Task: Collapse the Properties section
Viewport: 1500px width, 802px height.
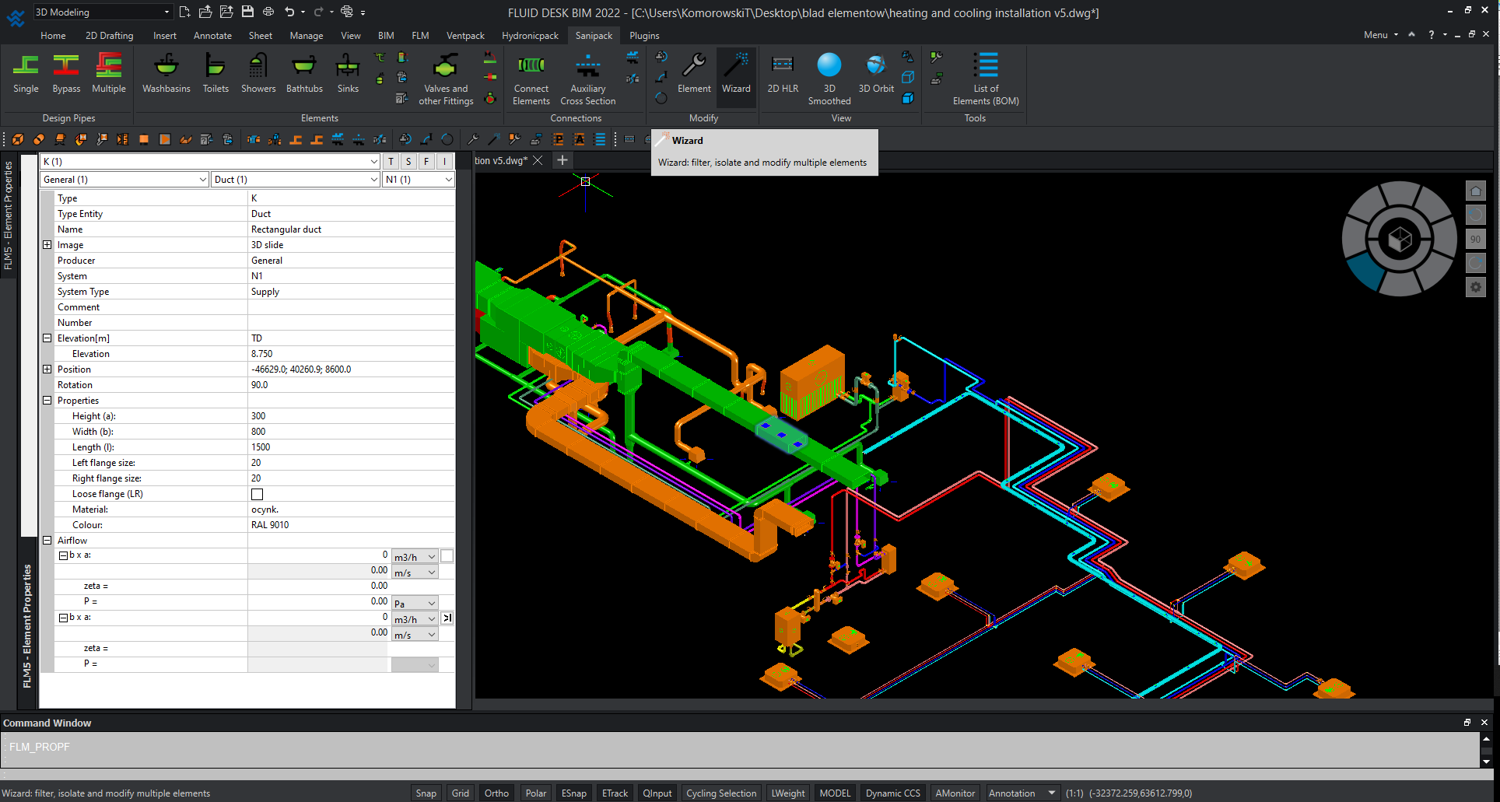Action: [47, 401]
